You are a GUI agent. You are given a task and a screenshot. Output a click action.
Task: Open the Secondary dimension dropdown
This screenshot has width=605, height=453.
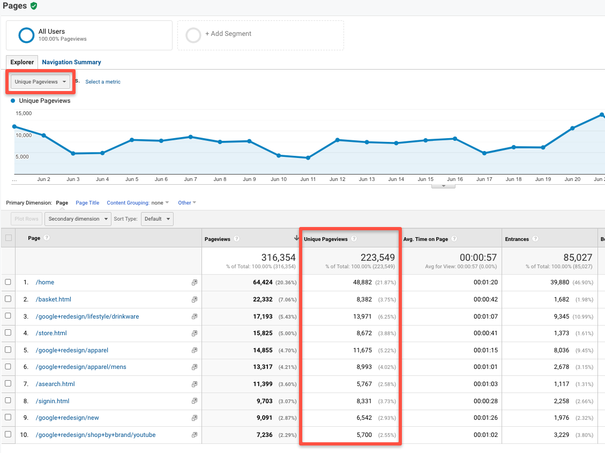tap(77, 218)
